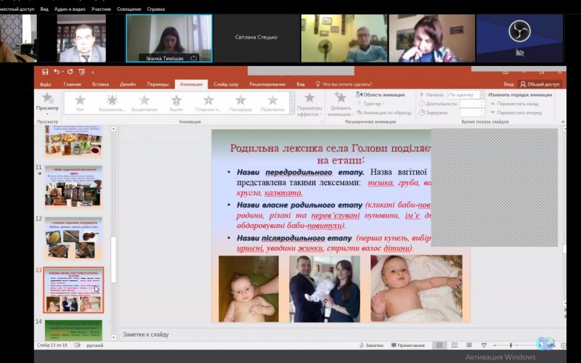Toggle the Заметки notes pane button

tap(370, 346)
